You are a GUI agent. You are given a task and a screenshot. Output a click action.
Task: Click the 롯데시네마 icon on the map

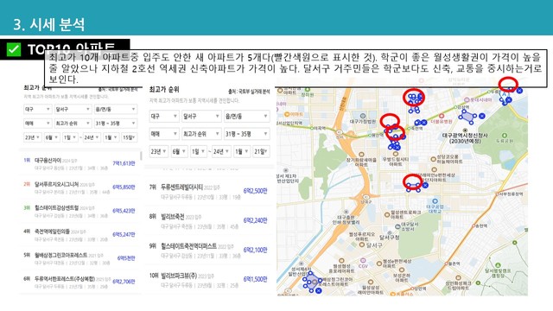coord(467,100)
